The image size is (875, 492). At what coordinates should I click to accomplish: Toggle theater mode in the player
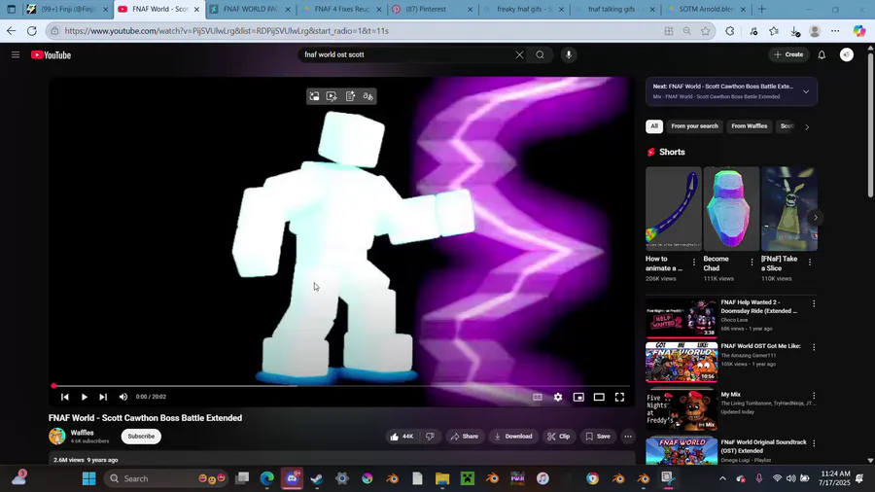pyautogui.click(x=599, y=397)
